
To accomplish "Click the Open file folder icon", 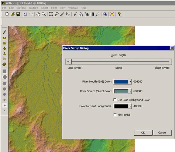I will point(13,14).
